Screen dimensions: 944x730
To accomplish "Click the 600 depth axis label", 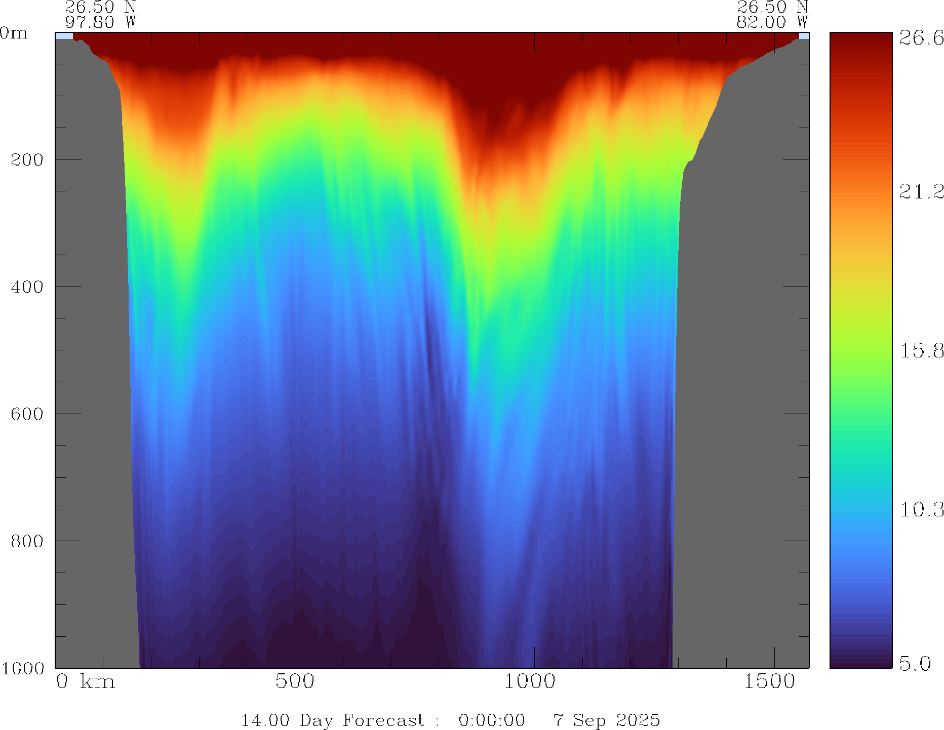I will (27, 414).
